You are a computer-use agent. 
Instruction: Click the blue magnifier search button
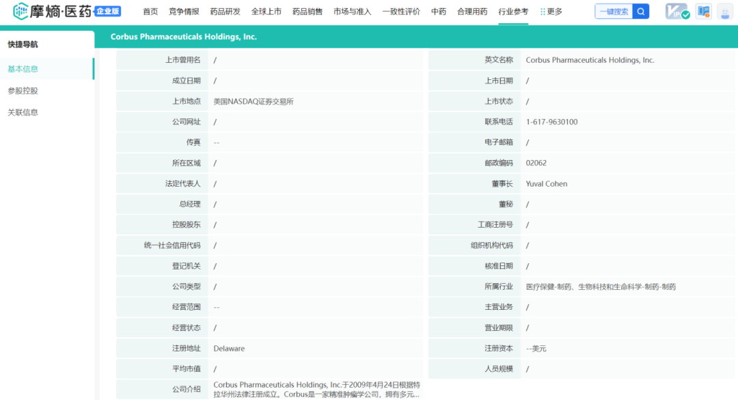tap(640, 12)
